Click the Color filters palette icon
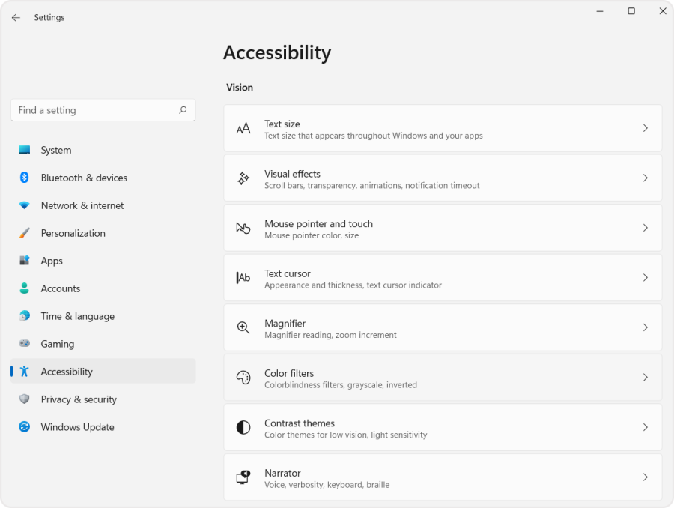The width and height of the screenshot is (674, 508). [243, 378]
